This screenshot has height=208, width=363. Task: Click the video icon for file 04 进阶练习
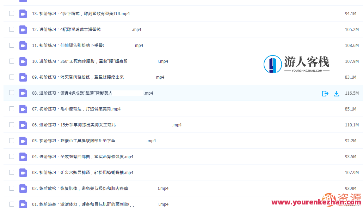pyautogui.click(x=23, y=156)
